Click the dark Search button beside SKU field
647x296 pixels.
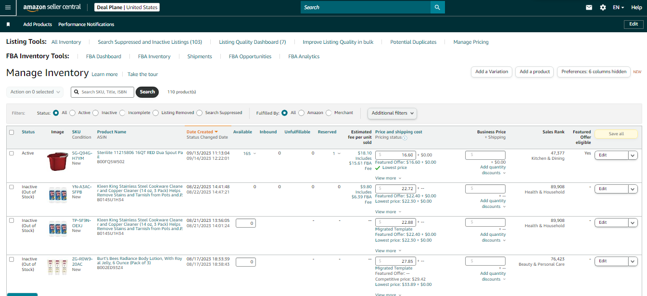tap(147, 92)
